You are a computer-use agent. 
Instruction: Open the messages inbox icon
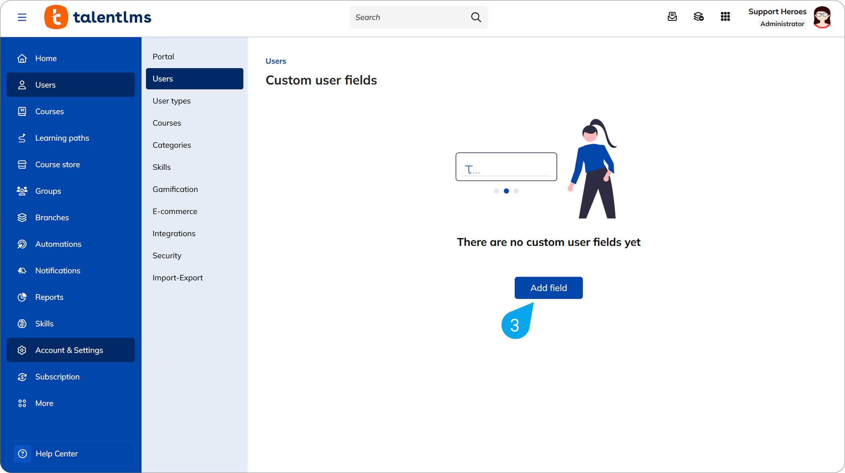tap(672, 17)
